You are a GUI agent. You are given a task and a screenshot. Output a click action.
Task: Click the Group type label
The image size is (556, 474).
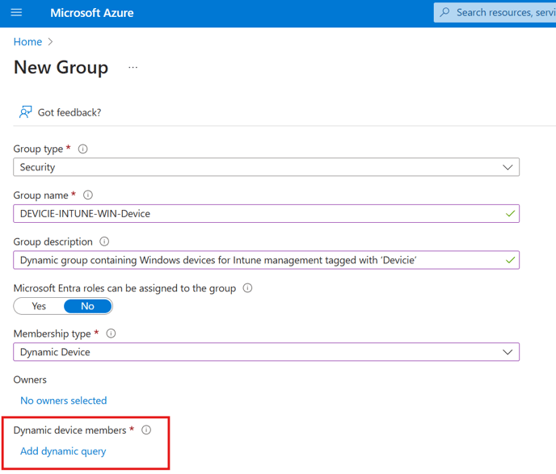(x=38, y=149)
